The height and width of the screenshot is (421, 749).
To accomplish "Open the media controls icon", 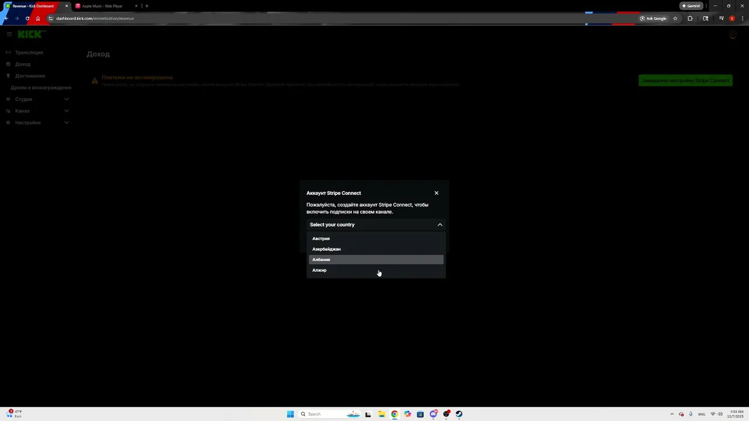I will 721,18.
